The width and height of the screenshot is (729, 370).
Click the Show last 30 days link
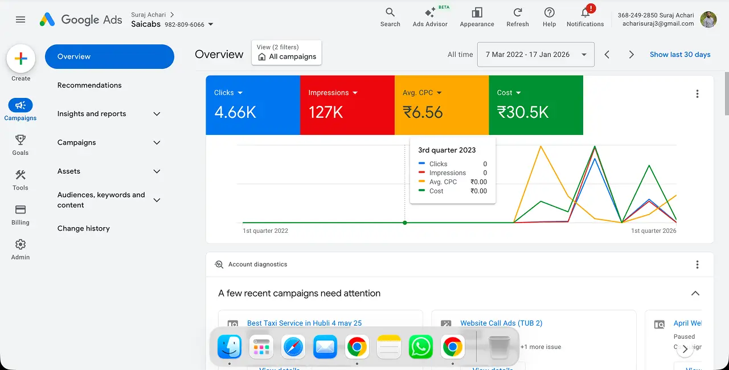(x=680, y=54)
